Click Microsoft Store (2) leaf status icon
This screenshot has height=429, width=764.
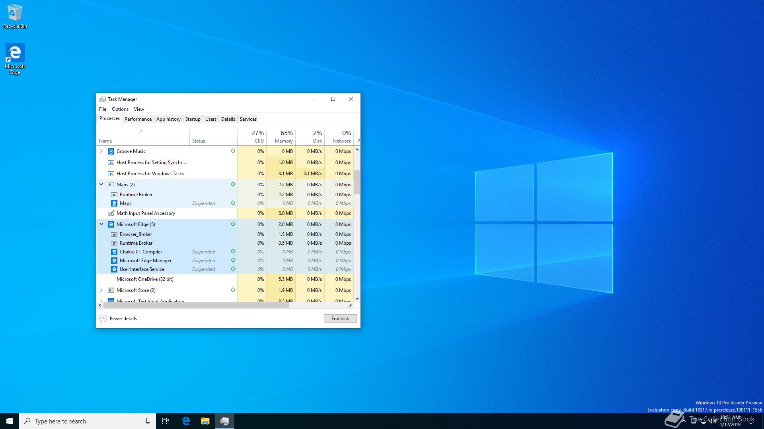point(233,290)
